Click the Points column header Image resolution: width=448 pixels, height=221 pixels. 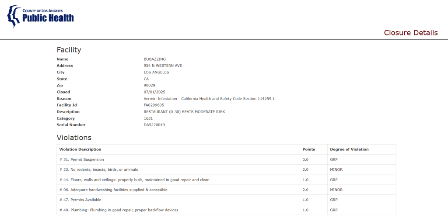pyautogui.click(x=309, y=149)
